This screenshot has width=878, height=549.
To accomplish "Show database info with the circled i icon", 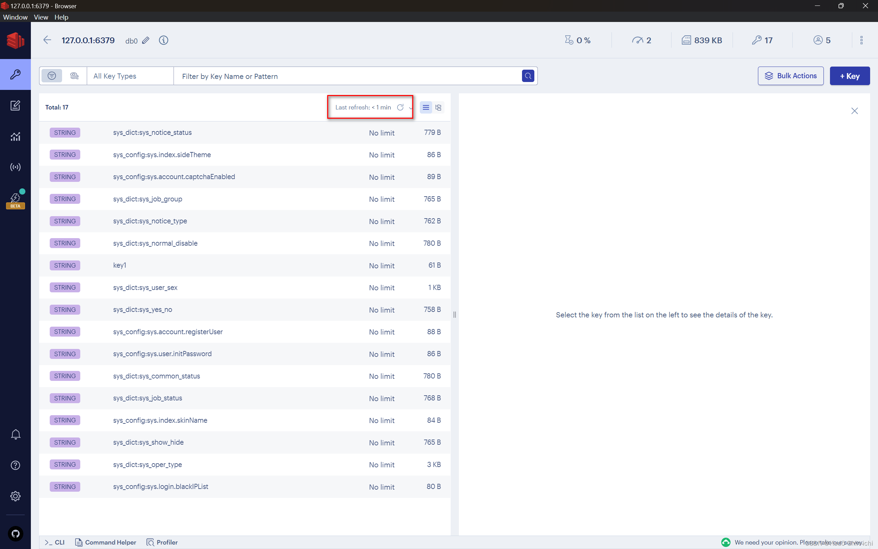I will coord(164,40).
